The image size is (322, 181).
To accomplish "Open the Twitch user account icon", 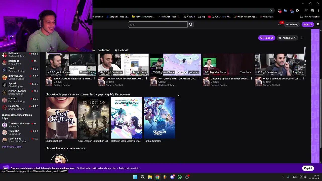I will [318, 24].
